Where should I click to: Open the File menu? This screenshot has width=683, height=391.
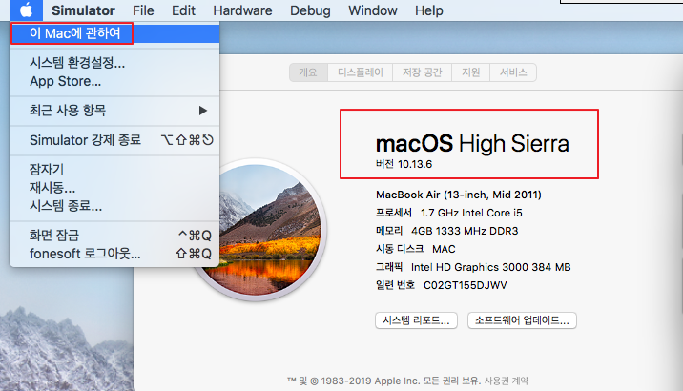coord(143,10)
